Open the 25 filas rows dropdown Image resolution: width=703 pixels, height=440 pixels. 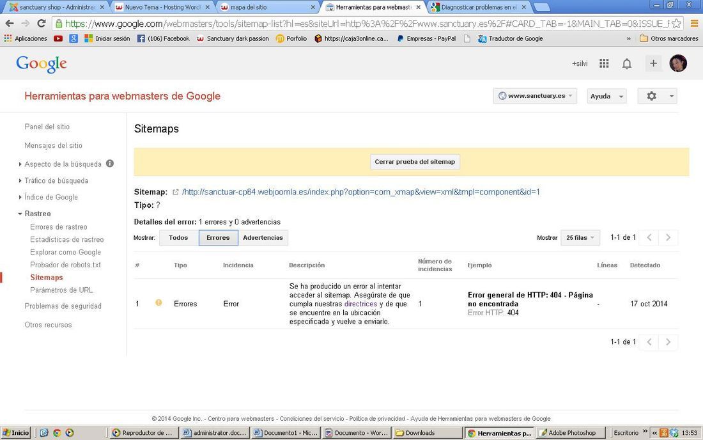[580, 238]
